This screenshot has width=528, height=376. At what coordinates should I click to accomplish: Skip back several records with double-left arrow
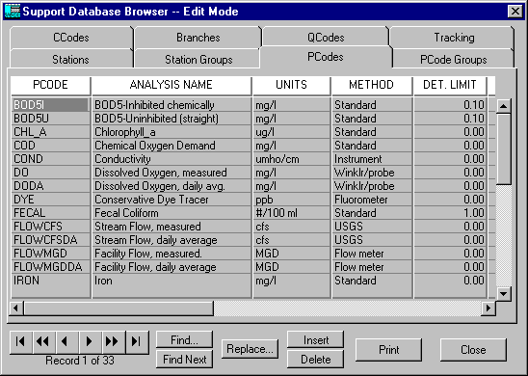[x=44, y=342]
